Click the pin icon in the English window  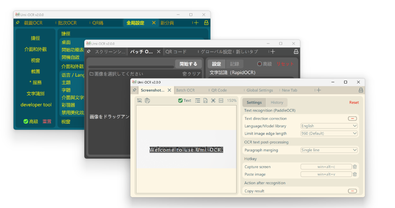[134, 90]
